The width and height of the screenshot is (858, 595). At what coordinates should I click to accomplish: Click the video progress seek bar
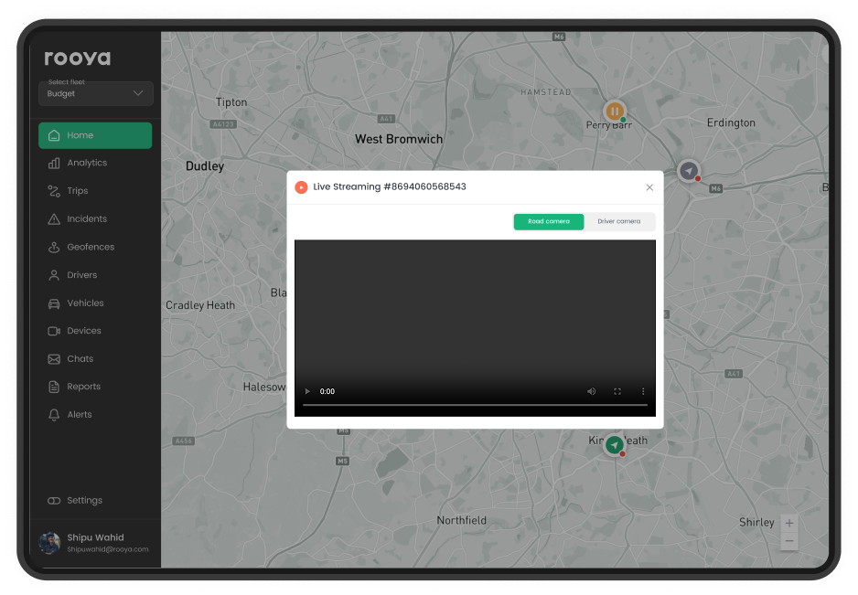point(475,405)
